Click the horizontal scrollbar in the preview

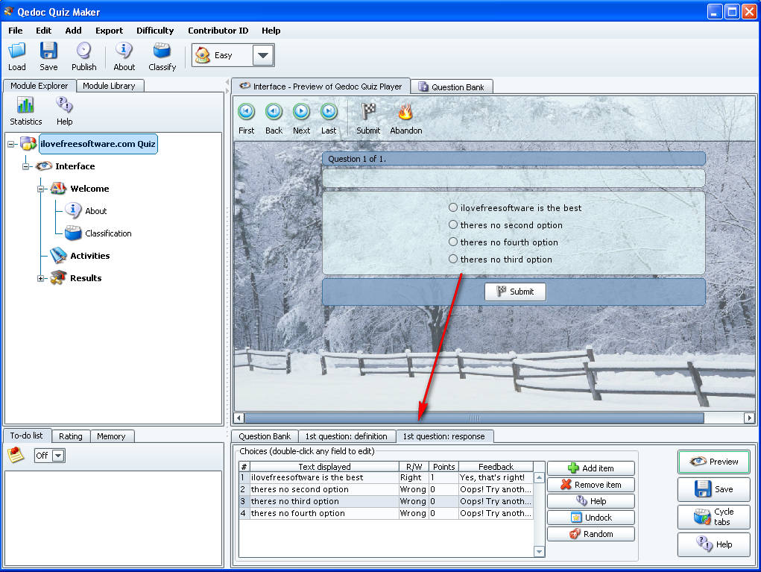pos(474,418)
